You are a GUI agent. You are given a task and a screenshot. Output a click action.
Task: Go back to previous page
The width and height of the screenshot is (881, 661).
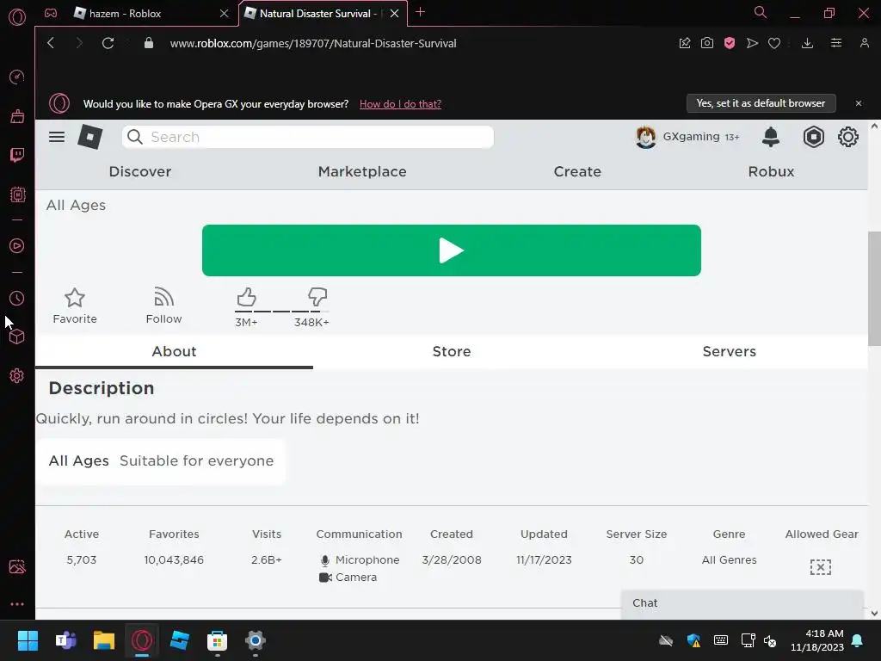coord(51,43)
